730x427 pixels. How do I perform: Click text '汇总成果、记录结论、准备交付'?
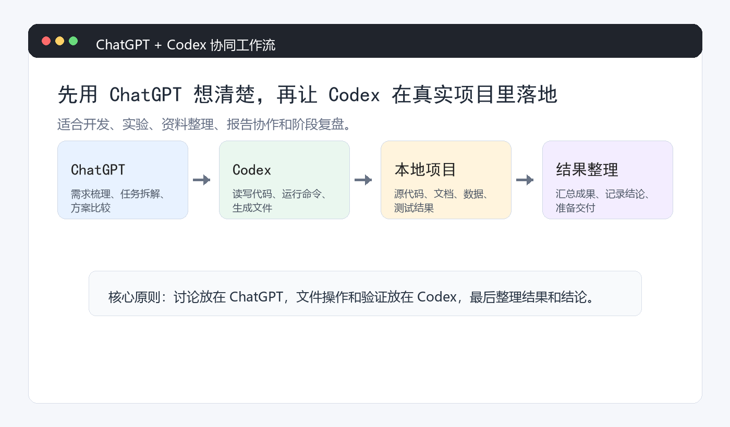click(x=603, y=201)
